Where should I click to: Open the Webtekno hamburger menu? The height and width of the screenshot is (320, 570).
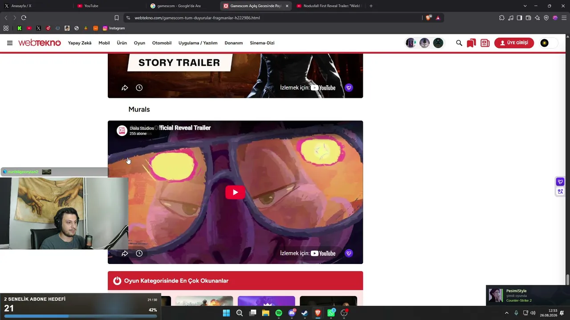10,43
